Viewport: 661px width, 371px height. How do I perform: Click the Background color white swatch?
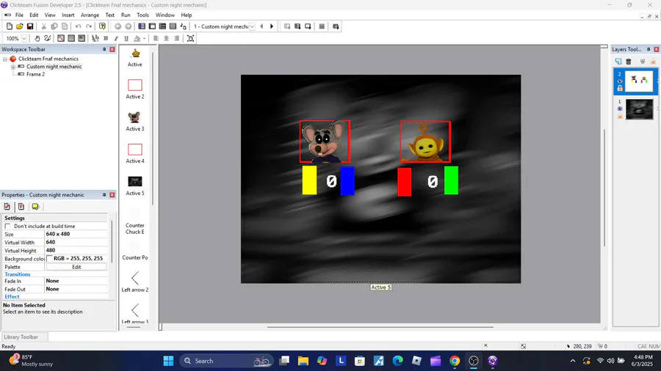49,258
